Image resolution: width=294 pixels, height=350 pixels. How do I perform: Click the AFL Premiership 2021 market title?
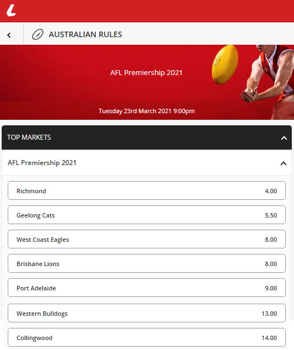42,163
